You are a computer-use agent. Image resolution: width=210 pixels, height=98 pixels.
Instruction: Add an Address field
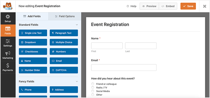coord(64,90)
